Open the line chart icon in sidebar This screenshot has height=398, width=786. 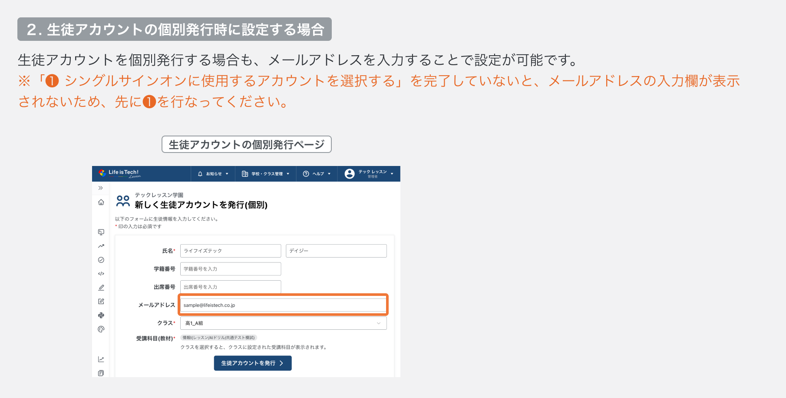(101, 359)
